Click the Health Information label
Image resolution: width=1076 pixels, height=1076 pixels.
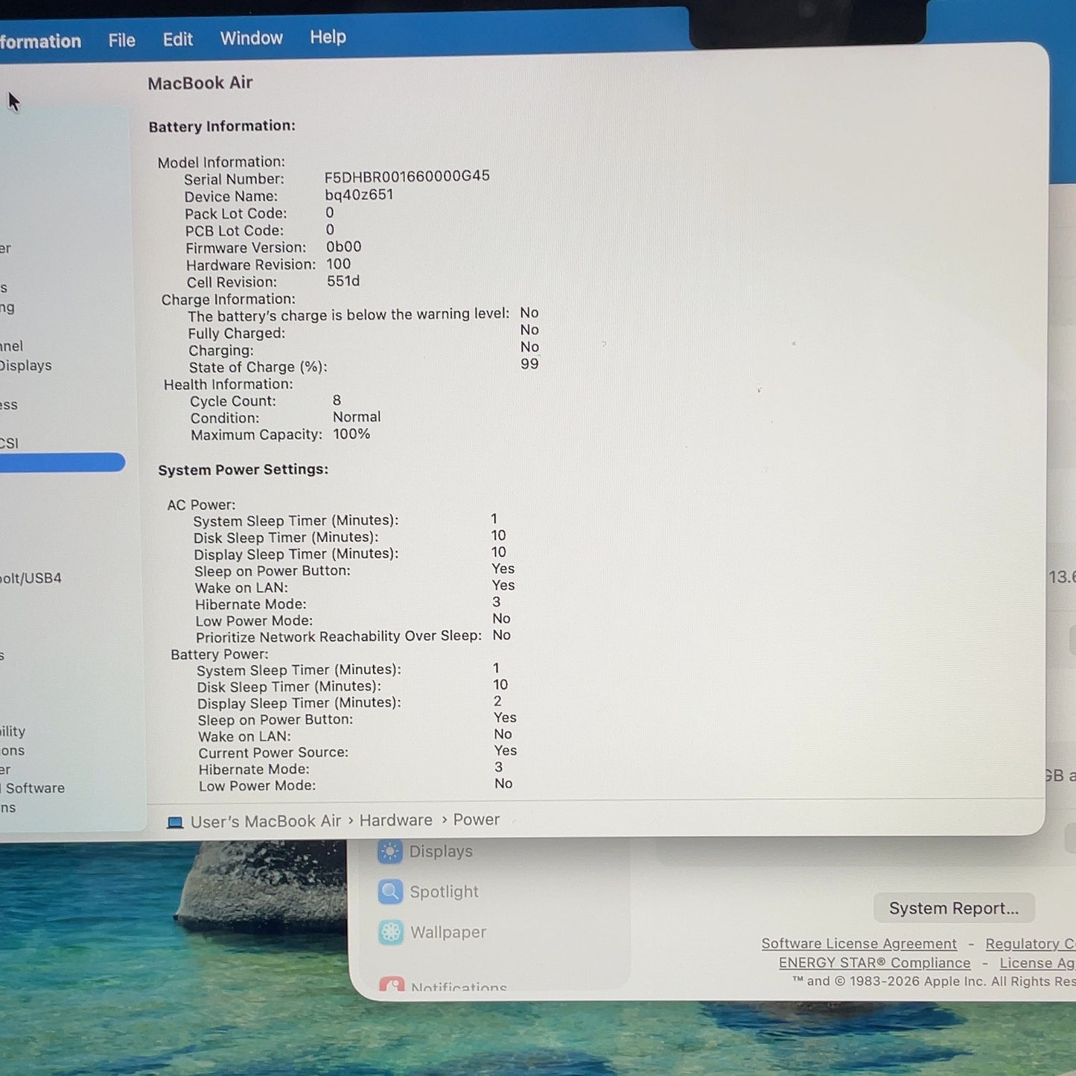tap(229, 384)
